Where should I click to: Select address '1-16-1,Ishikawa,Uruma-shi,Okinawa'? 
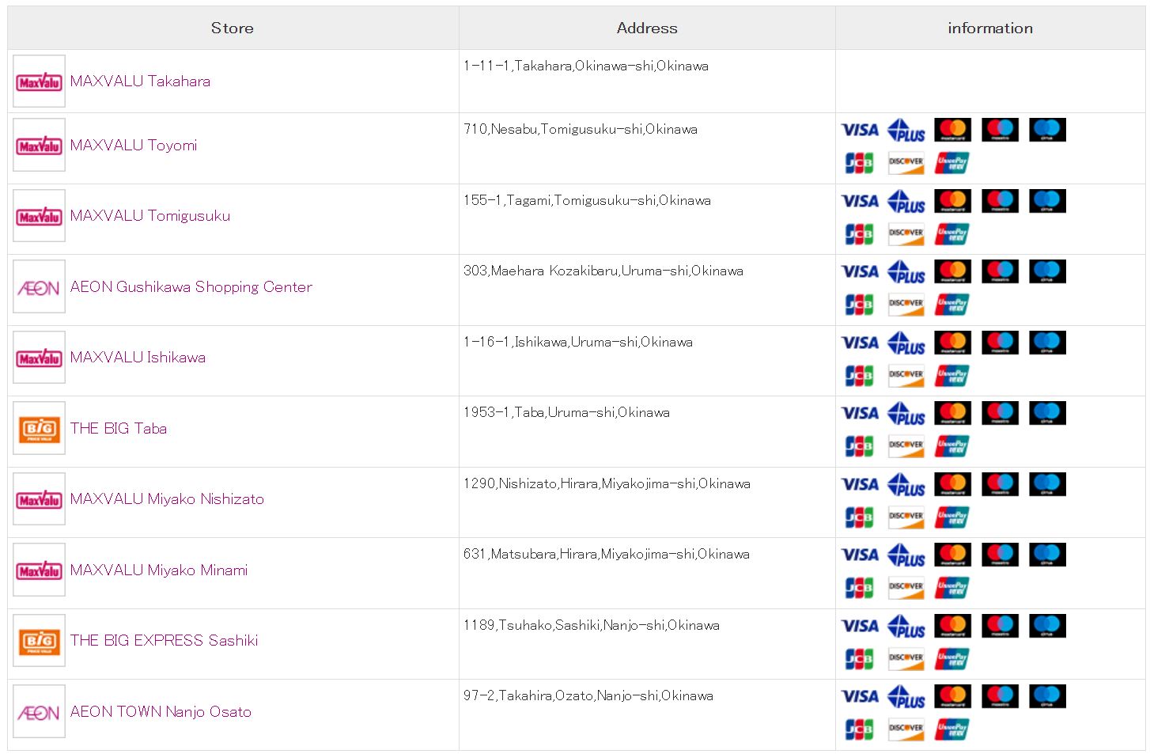coord(578,342)
